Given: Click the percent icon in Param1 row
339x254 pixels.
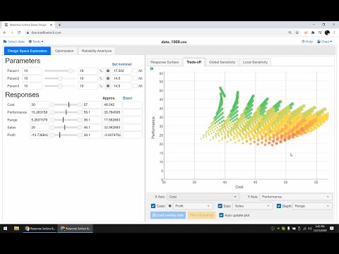Looking at the screenshot, I should point(101,71).
